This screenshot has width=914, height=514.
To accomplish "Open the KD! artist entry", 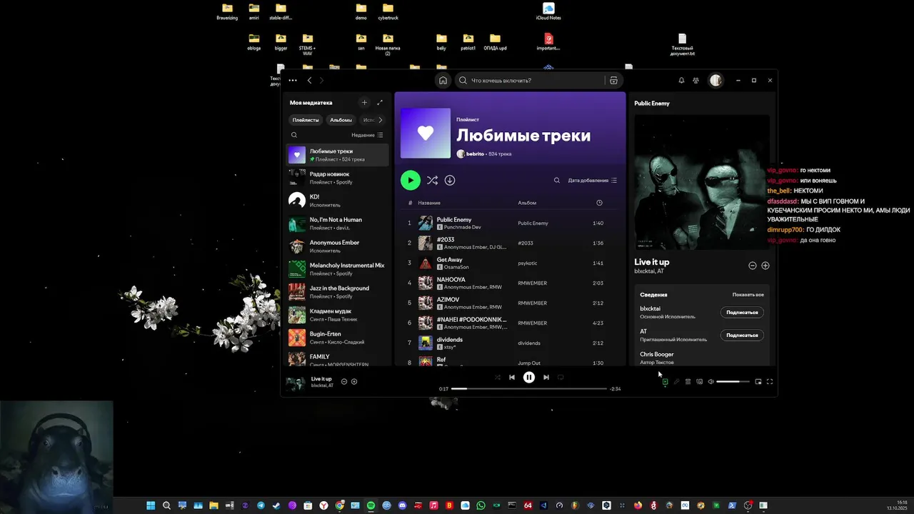I will 338,201.
